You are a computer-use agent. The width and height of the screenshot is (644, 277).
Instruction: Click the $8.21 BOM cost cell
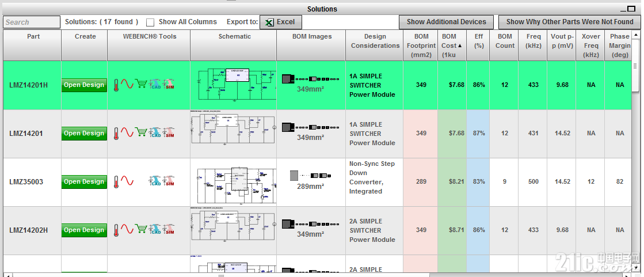(x=452, y=181)
